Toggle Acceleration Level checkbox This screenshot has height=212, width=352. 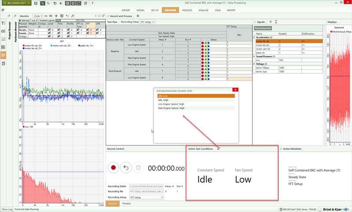click(x=49, y=30)
